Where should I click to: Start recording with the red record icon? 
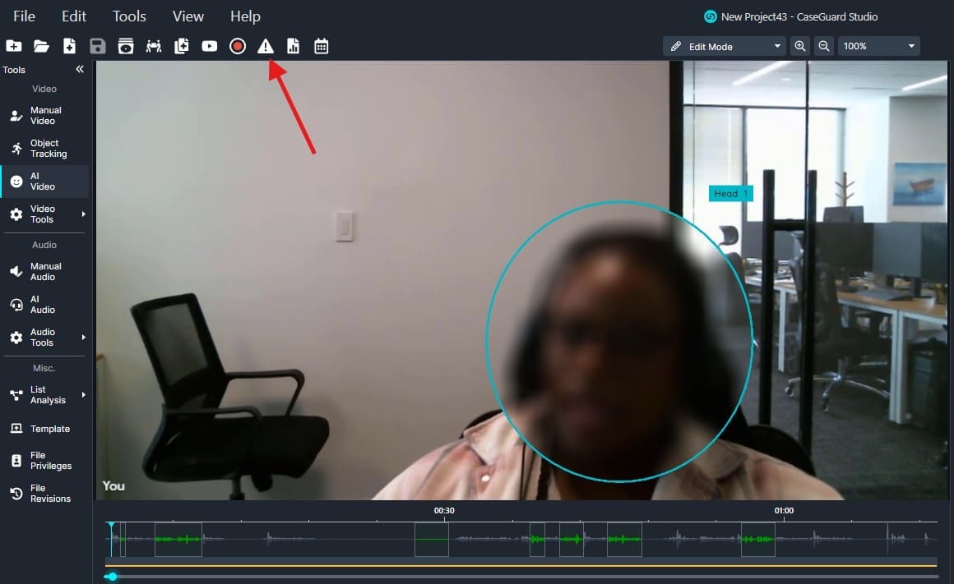(238, 47)
